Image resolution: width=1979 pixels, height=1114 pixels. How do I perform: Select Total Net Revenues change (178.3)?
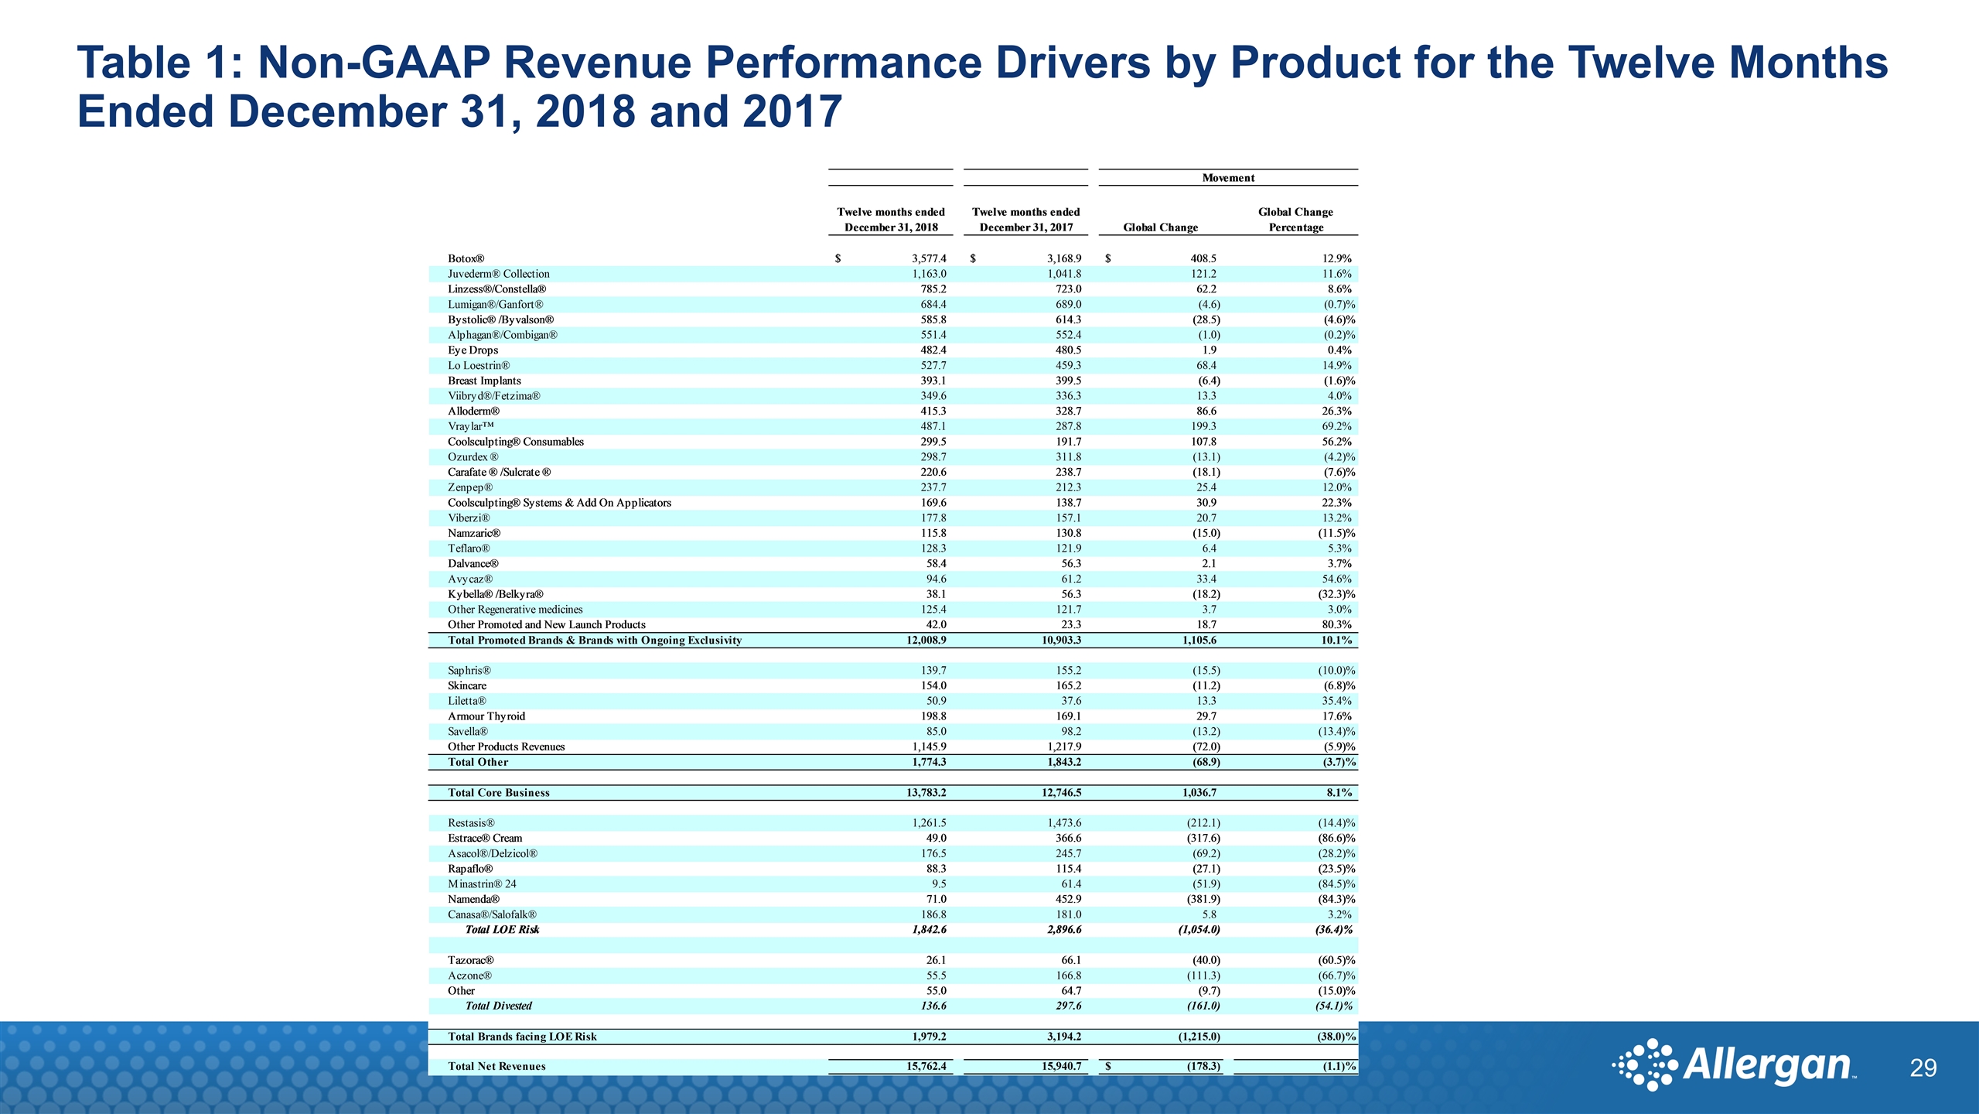coord(1203,1066)
